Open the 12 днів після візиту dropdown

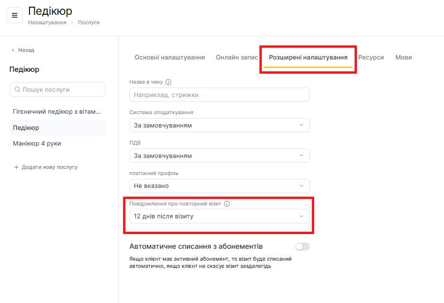point(219,216)
